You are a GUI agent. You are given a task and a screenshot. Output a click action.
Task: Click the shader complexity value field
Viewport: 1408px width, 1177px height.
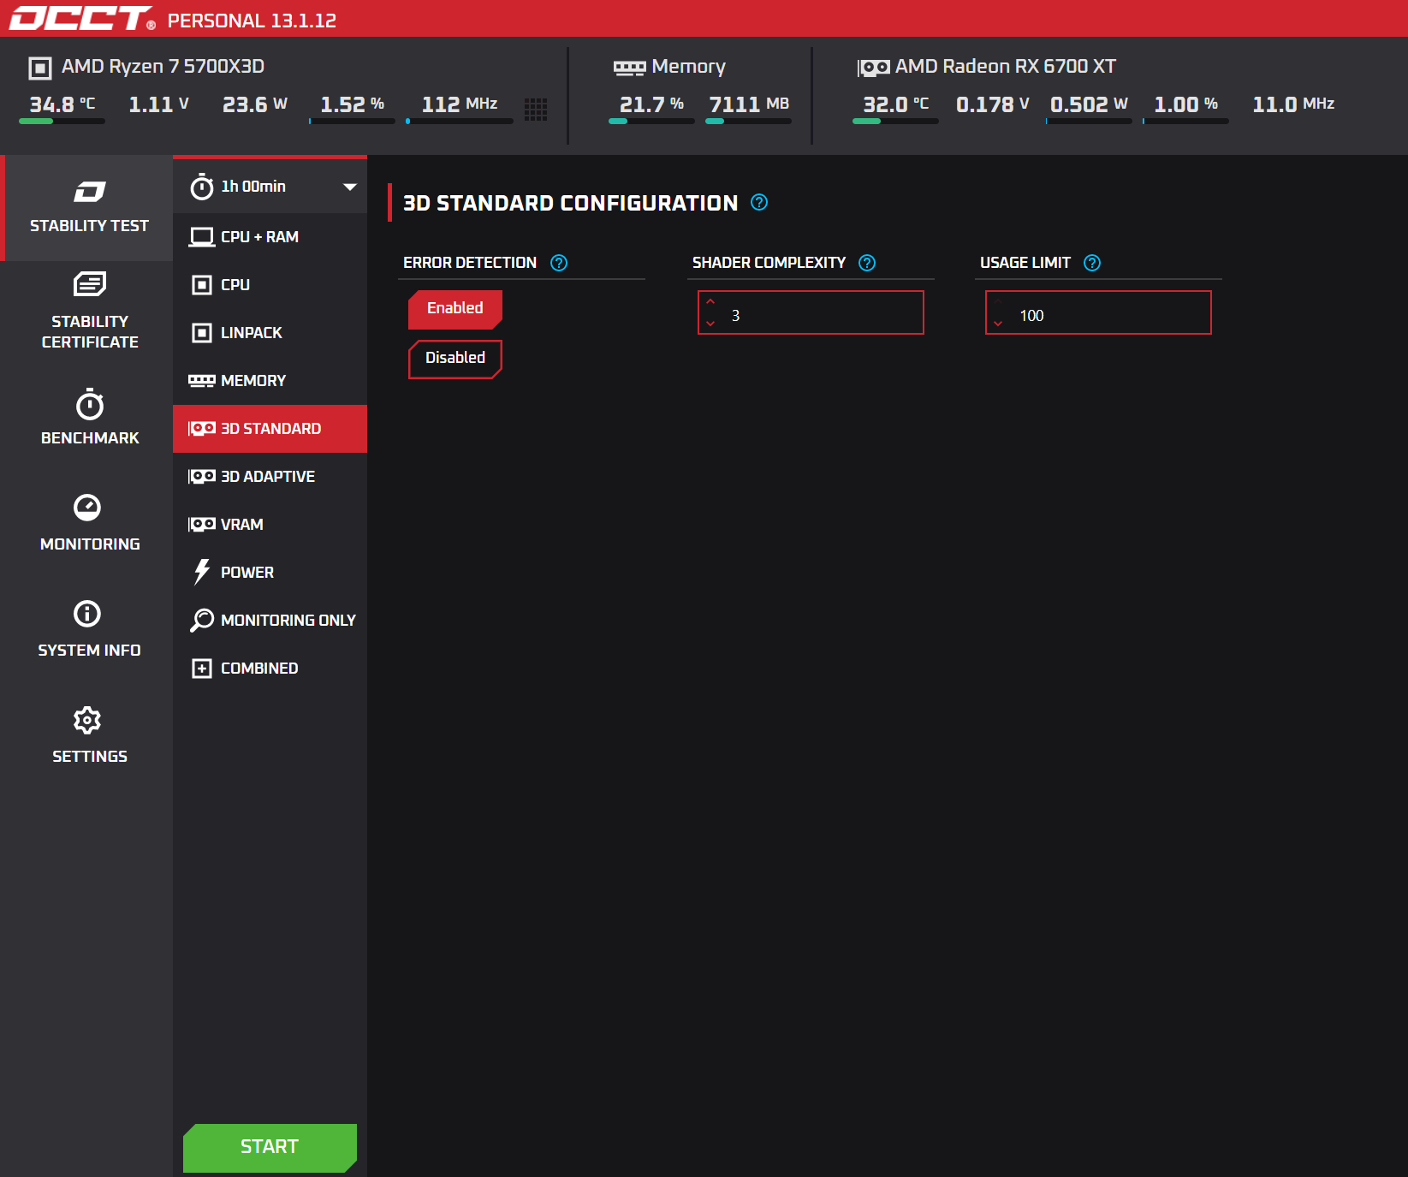[x=811, y=312]
